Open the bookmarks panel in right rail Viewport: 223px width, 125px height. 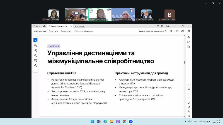click(189, 42)
